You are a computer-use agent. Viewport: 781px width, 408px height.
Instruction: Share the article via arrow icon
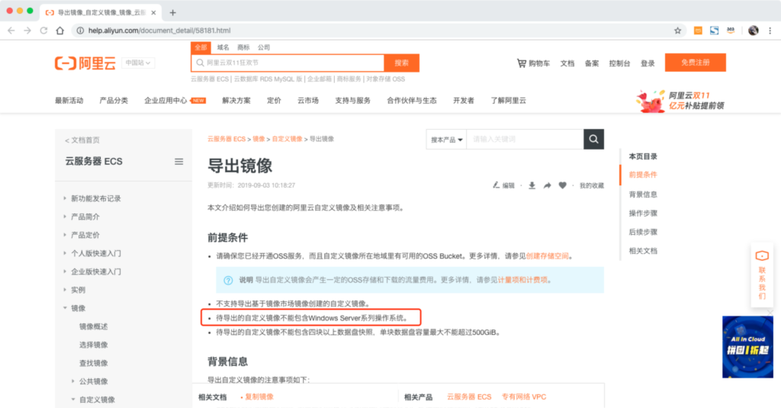tap(547, 185)
